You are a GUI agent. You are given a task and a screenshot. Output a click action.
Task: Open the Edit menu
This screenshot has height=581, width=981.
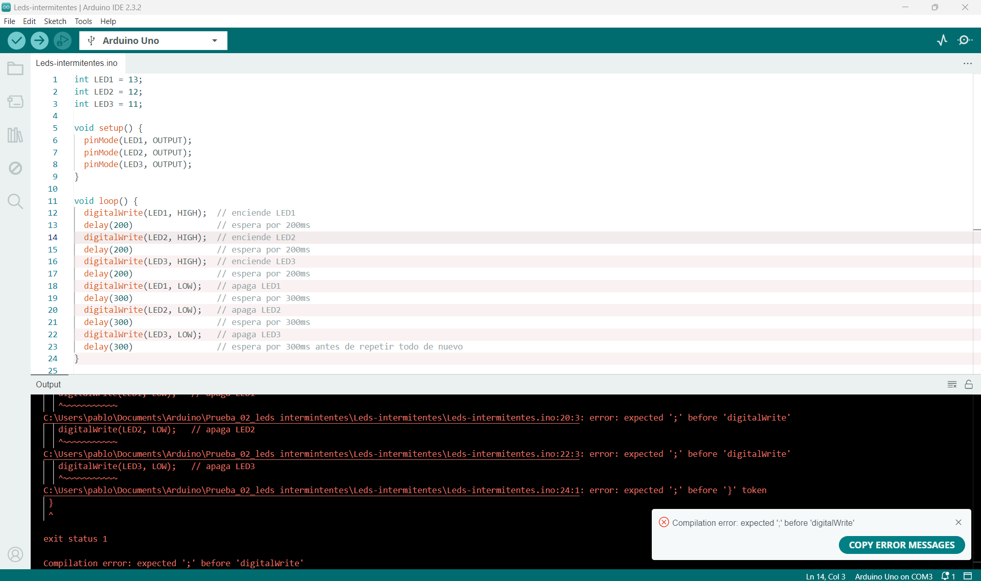pyautogui.click(x=29, y=21)
